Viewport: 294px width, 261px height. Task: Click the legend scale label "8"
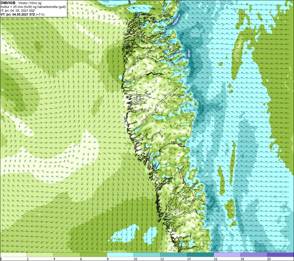point(108,259)
